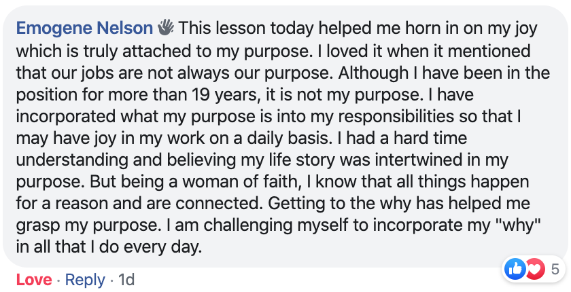Click the blue thumbs-up reaction icon
This screenshot has width=571, height=292.
(x=515, y=270)
